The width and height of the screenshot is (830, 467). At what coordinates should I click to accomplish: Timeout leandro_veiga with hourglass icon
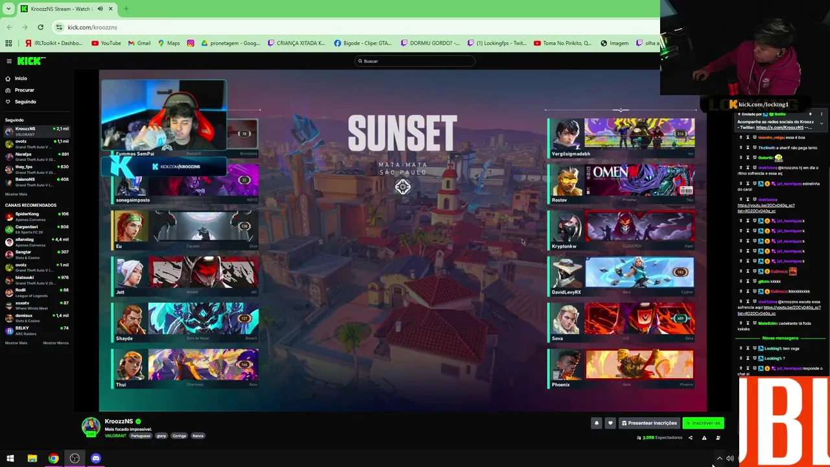[x=748, y=138]
